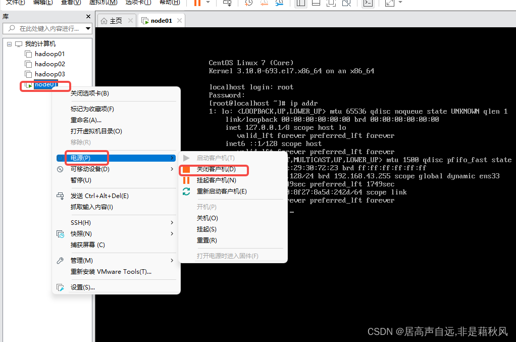Click the hadoop02 VM icon

coord(28,64)
